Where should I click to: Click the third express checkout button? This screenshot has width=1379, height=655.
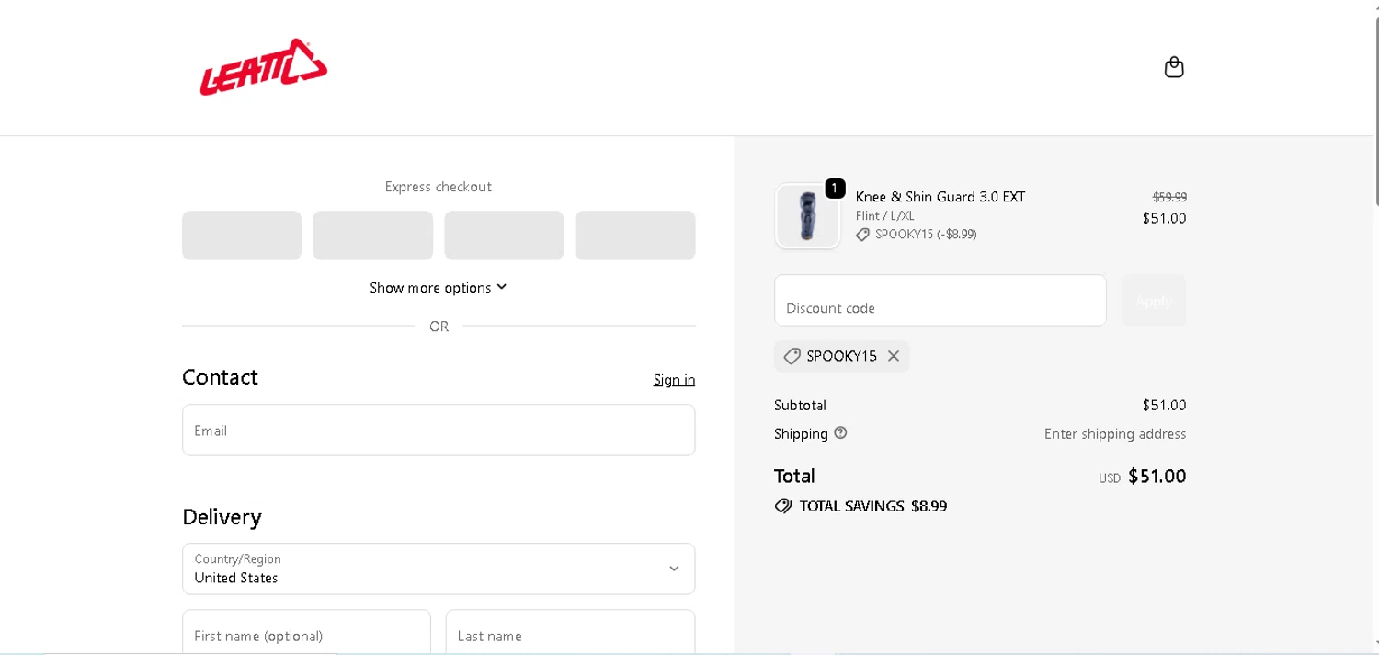(504, 236)
